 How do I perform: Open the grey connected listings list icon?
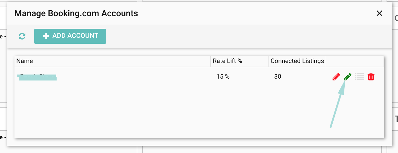coord(359,77)
